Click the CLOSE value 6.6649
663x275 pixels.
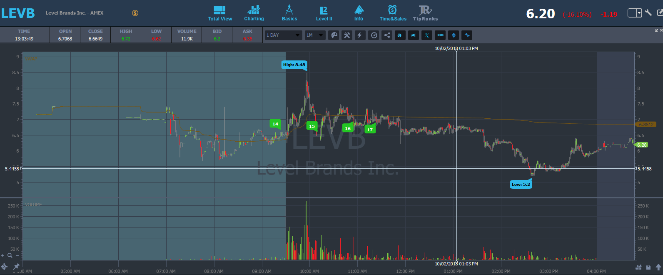[x=95, y=39]
